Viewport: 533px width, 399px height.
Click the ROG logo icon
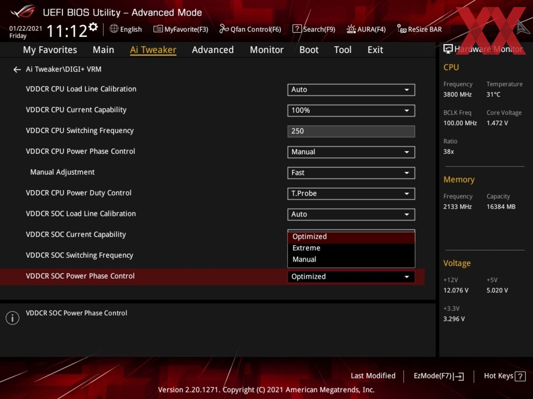tap(23, 11)
